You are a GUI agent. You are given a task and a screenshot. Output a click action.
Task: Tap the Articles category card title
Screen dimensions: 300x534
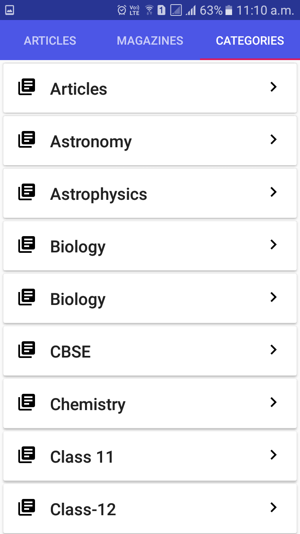coord(79,89)
